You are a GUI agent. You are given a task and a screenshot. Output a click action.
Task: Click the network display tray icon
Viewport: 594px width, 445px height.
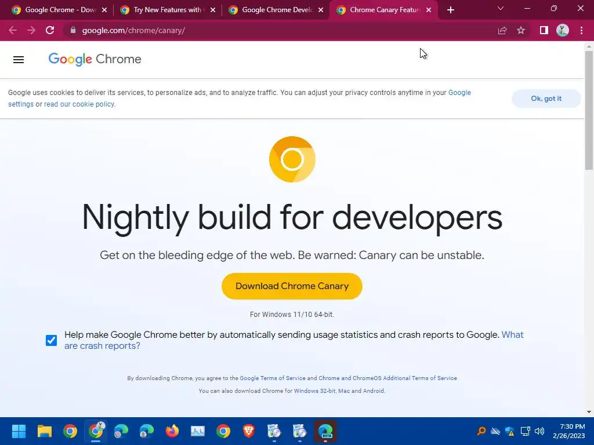coord(525,431)
